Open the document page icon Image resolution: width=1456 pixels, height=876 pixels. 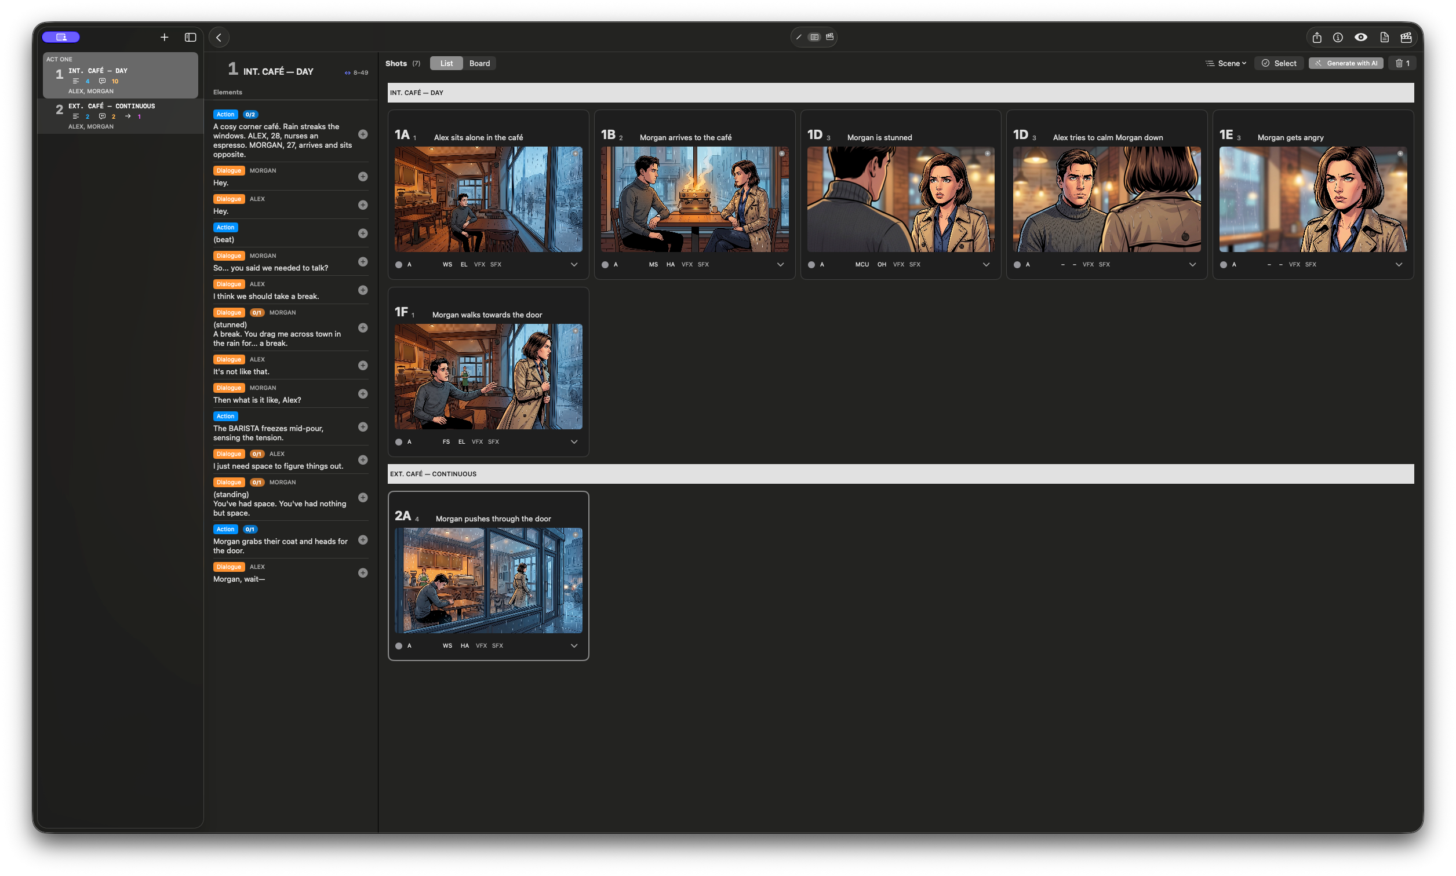(x=1384, y=37)
